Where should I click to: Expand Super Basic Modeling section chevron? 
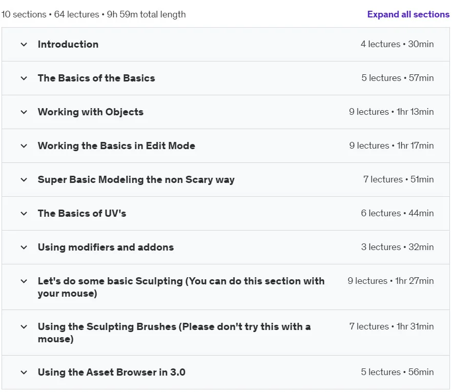pyautogui.click(x=24, y=180)
